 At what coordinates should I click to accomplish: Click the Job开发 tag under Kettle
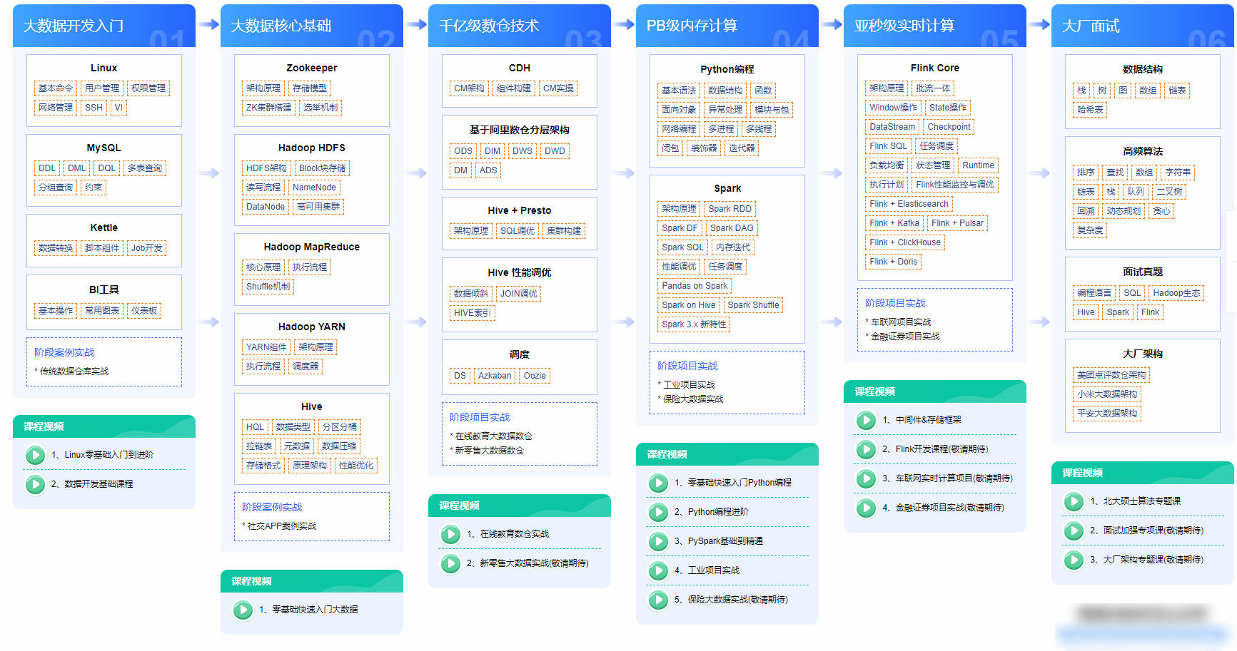click(x=146, y=248)
